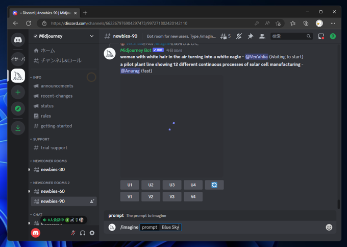Open browser collections icon
347x247 pixels.
tap(306, 24)
